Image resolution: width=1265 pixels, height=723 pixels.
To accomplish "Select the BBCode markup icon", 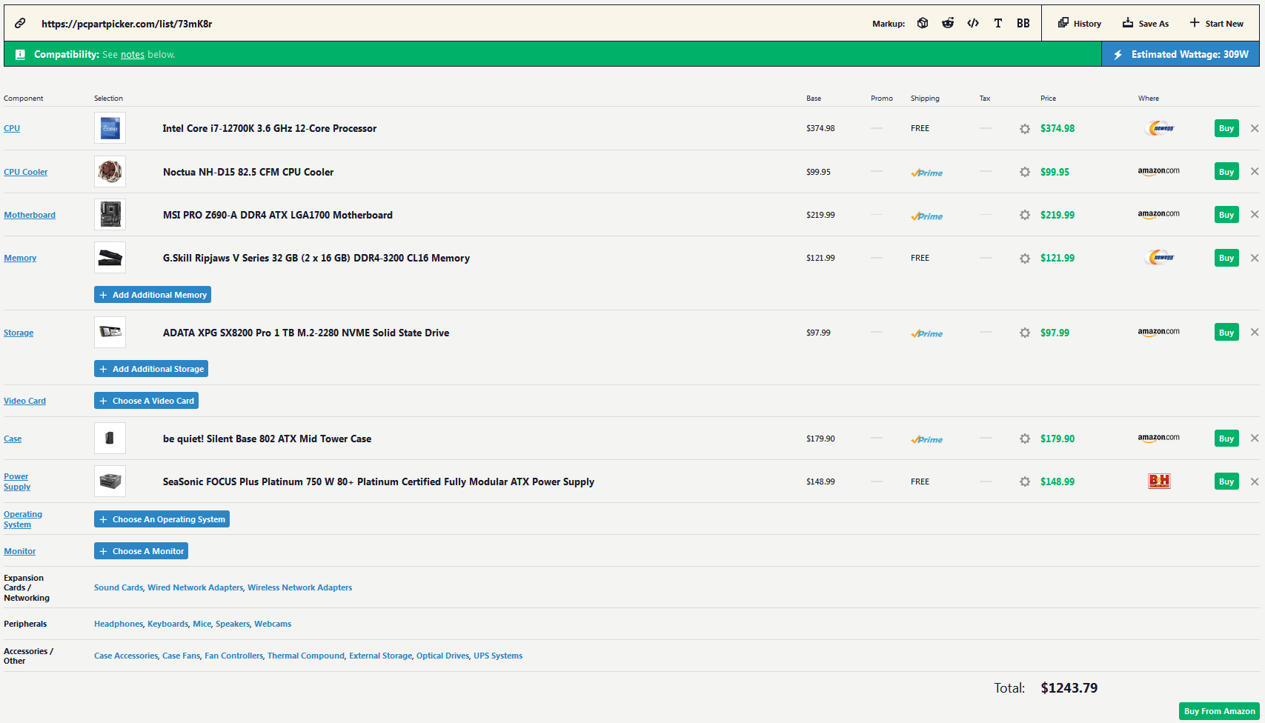I will click(1023, 23).
